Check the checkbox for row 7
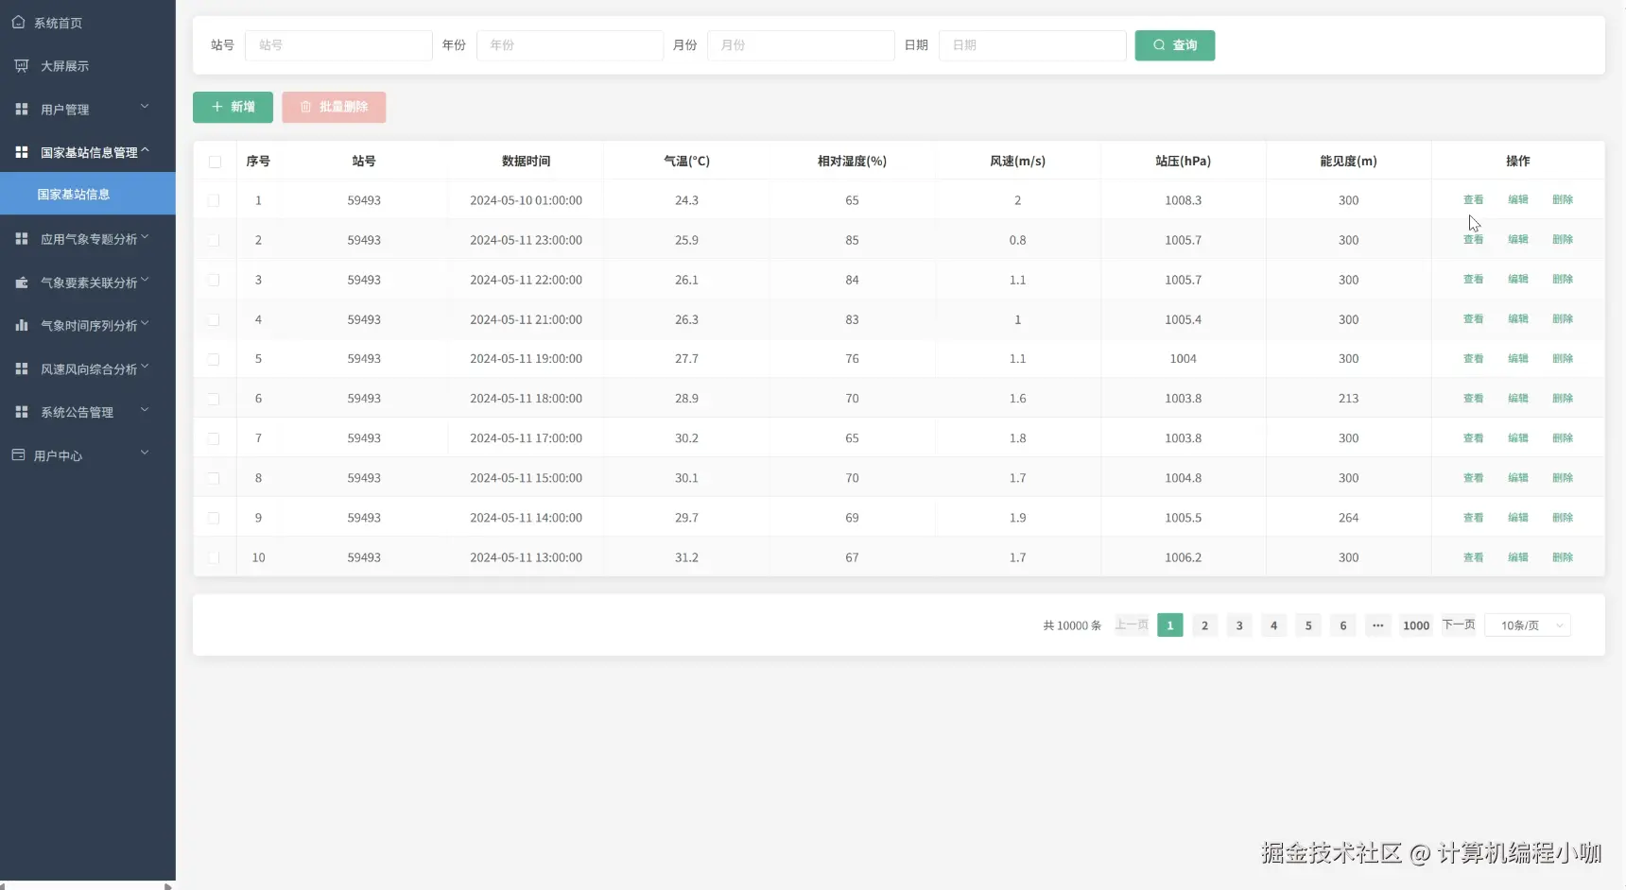 click(214, 438)
